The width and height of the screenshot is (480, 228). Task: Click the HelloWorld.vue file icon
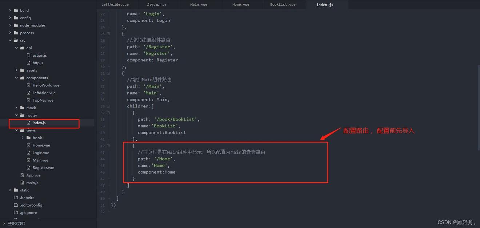pyautogui.click(x=29, y=85)
